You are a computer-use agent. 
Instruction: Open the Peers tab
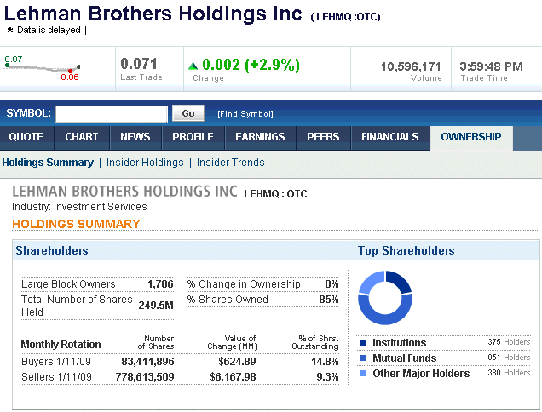pyautogui.click(x=323, y=137)
